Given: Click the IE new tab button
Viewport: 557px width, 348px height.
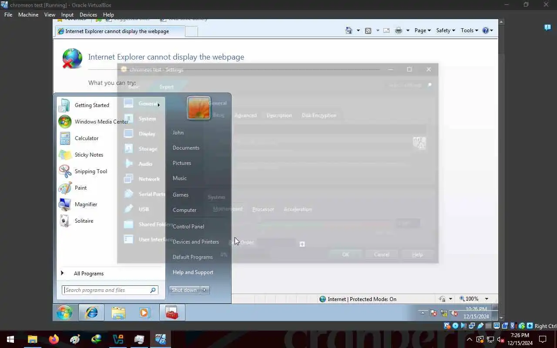Looking at the screenshot, I should (x=191, y=31).
